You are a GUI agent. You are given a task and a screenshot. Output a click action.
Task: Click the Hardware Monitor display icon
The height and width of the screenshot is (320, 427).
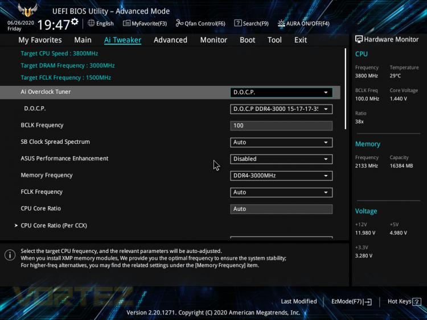click(x=359, y=39)
